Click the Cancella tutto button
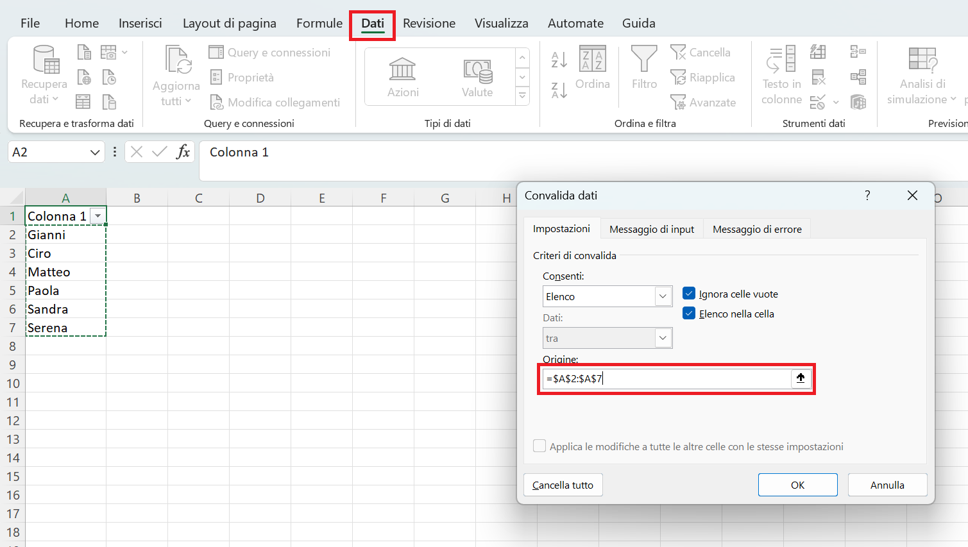Viewport: 968px width, 547px height. [x=563, y=485]
